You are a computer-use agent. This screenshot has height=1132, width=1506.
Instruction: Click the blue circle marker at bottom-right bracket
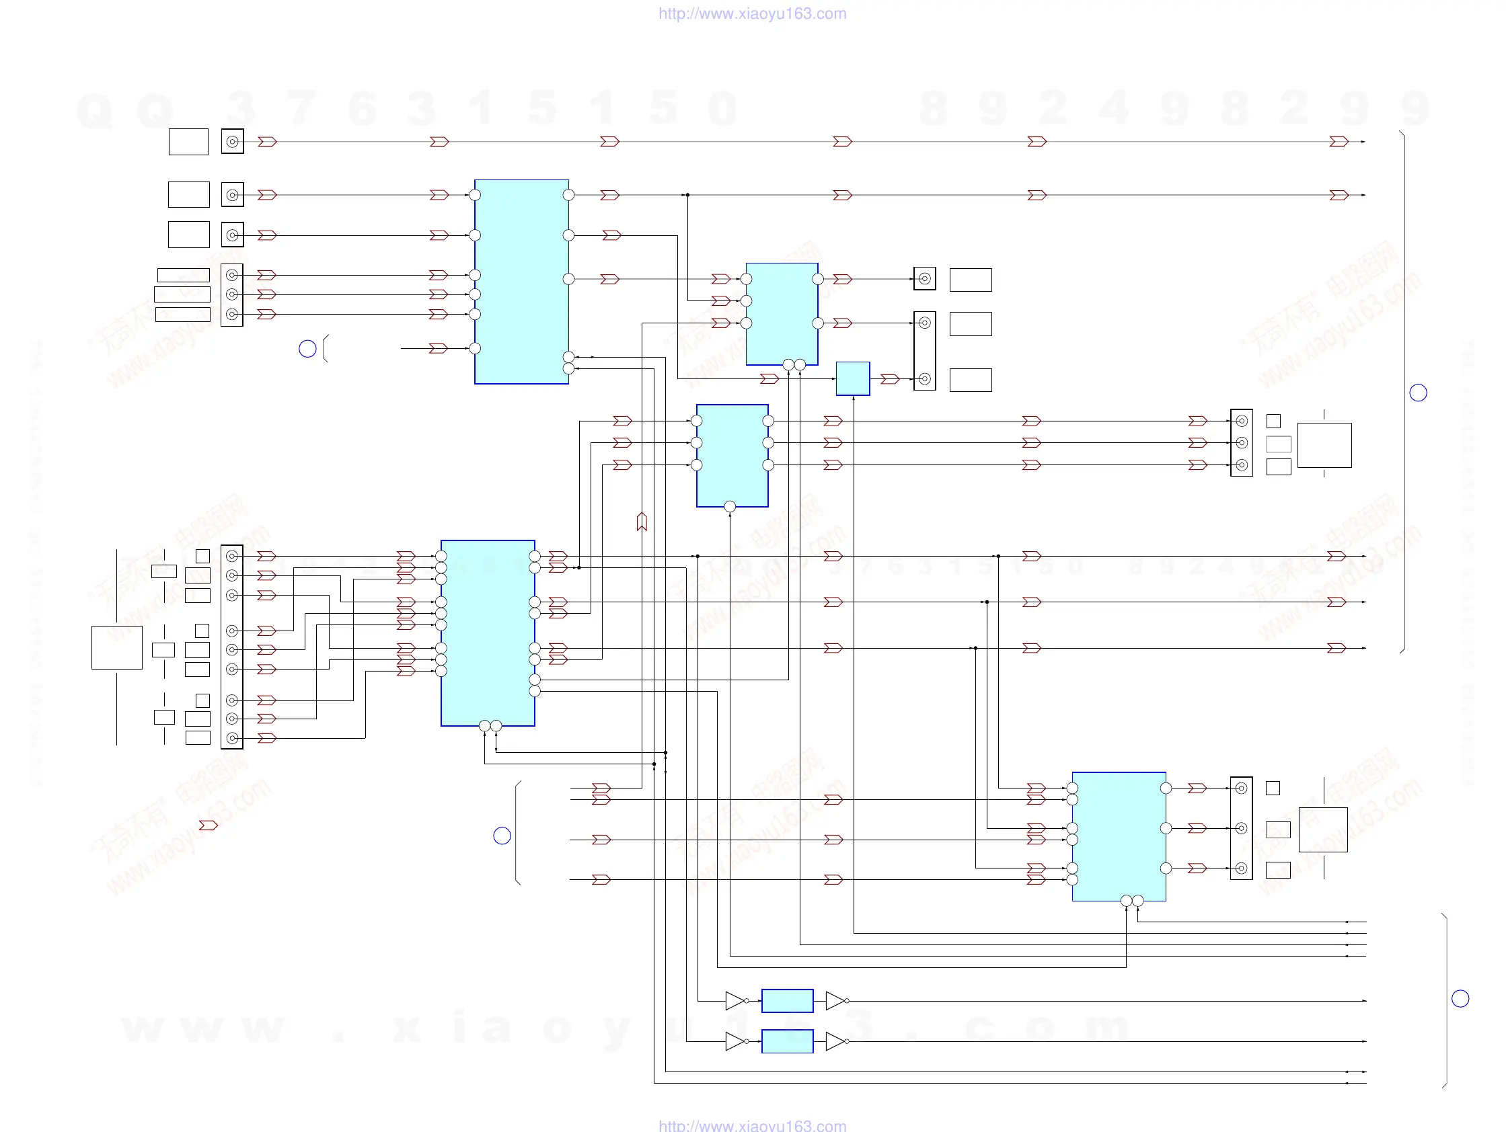[x=1460, y=999]
